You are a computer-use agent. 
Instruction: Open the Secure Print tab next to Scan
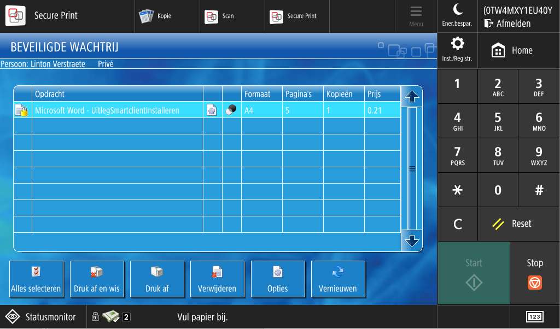point(297,16)
